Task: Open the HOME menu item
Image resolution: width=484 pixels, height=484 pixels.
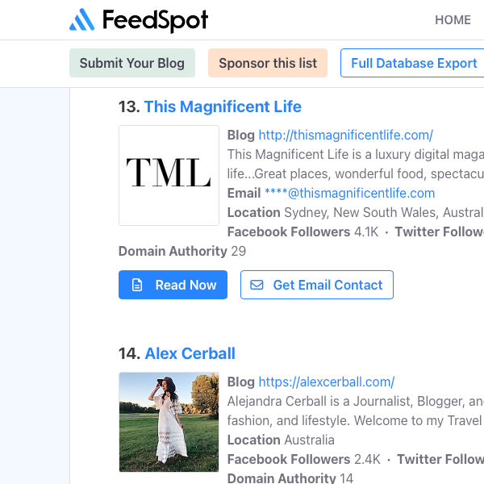Action: 453,20
